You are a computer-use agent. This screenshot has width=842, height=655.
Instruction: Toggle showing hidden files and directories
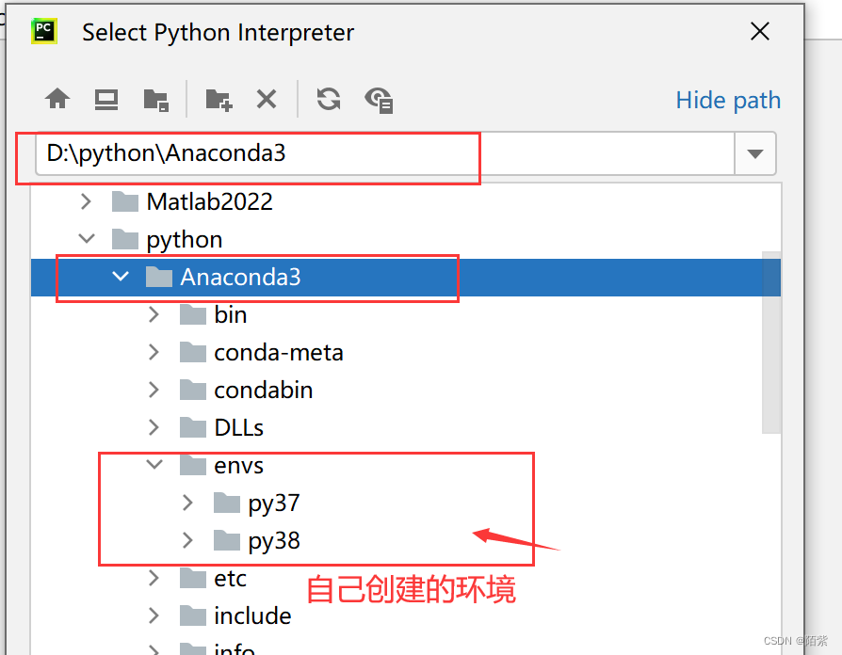click(379, 98)
